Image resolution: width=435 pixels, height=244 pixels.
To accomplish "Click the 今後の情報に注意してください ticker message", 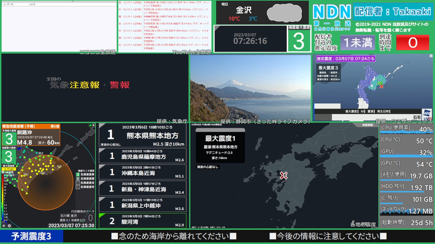I will point(328,236).
